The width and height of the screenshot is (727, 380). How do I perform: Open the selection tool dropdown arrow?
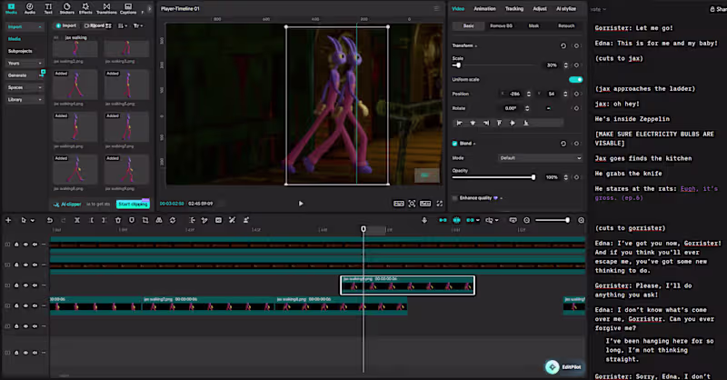coord(33,221)
